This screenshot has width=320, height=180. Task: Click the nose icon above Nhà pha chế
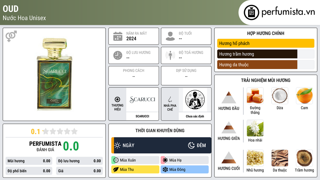click(x=170, y=99)
